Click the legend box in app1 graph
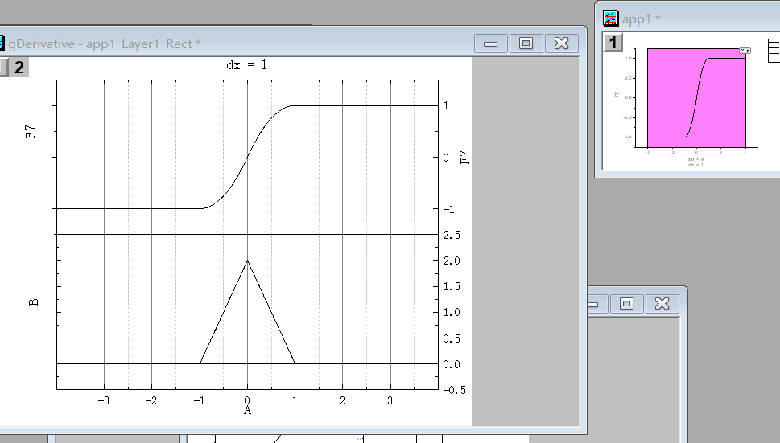 (774, 51)
